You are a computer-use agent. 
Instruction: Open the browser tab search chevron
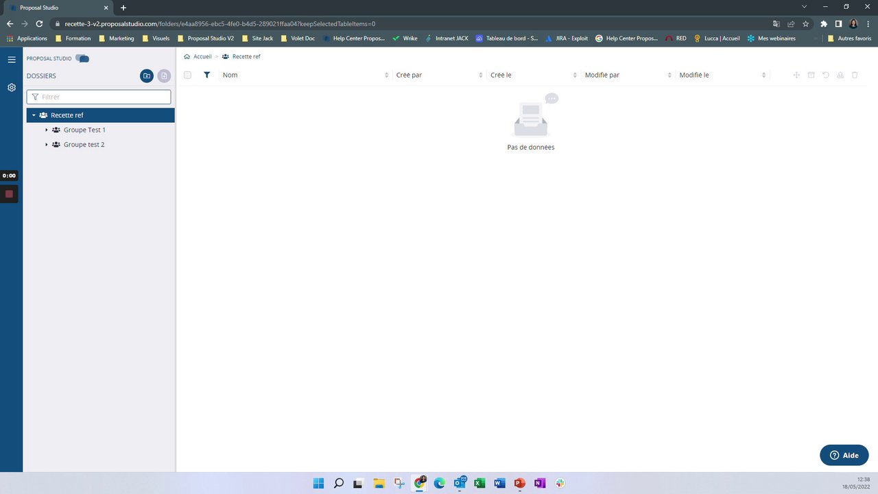pos(804,7)
